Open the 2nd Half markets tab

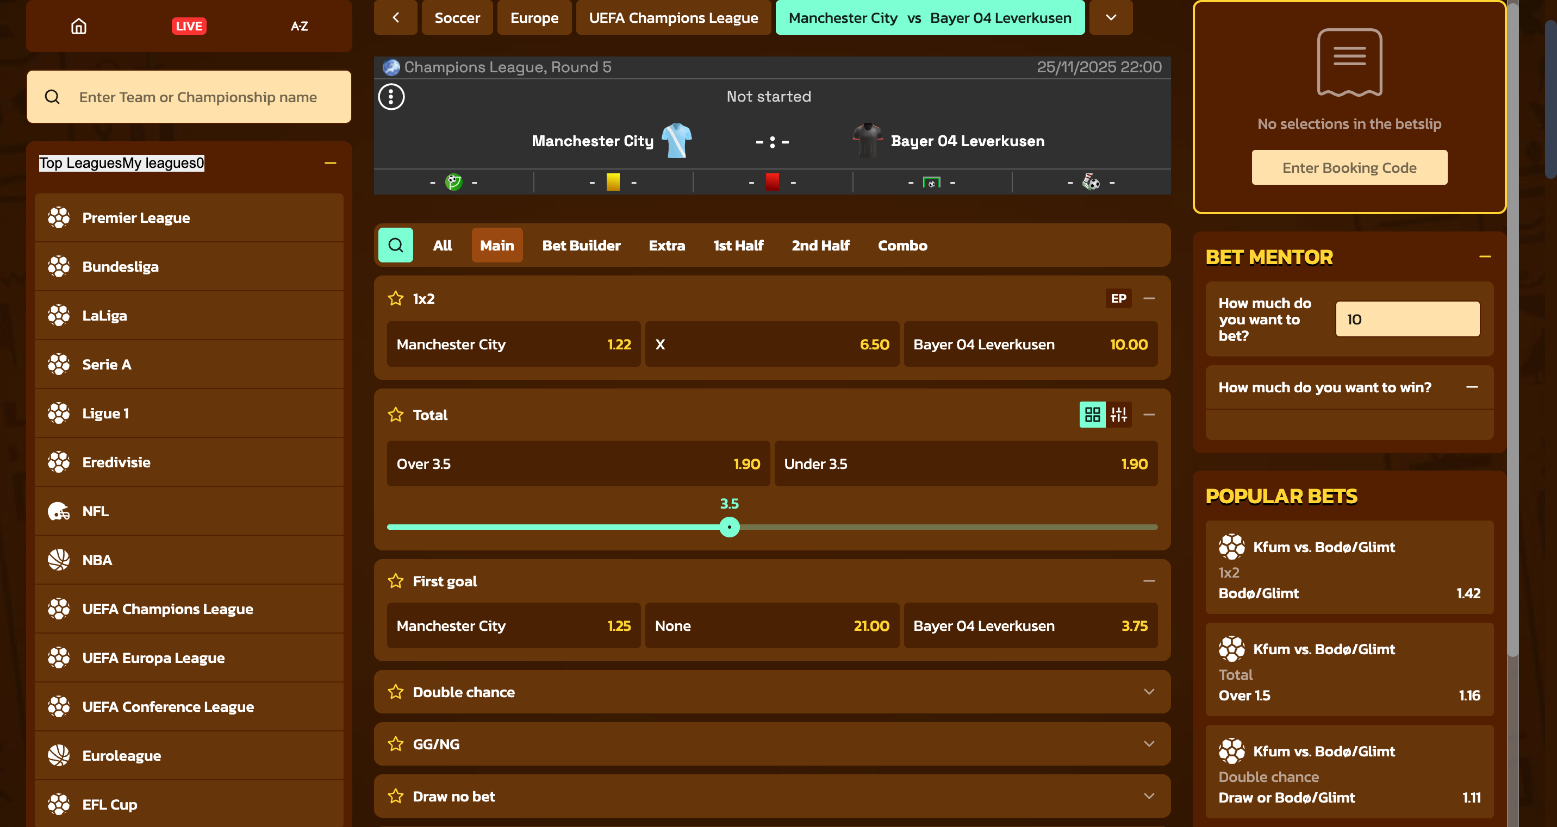[820, 245]
